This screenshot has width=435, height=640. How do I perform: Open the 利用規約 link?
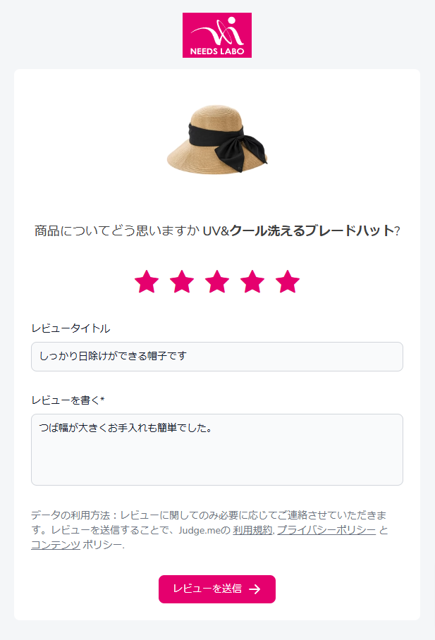[x=252, y=530]
